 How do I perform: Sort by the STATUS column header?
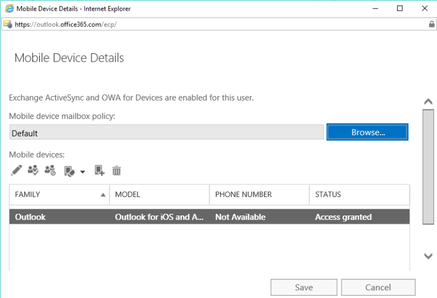coord(359,194)
